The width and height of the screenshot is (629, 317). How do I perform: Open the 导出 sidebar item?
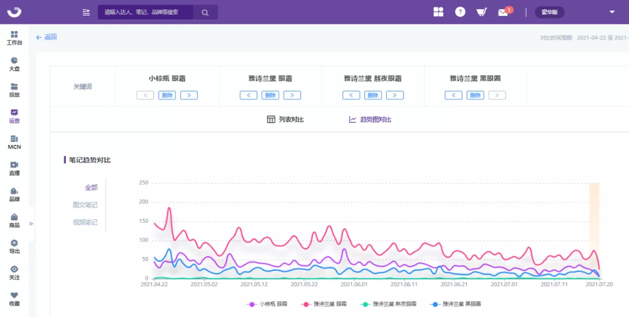(x=14, y=247)
